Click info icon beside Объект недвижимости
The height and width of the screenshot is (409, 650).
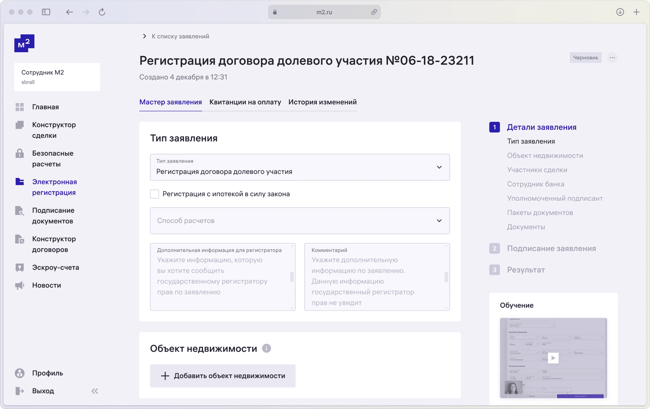tap(266, 348)
